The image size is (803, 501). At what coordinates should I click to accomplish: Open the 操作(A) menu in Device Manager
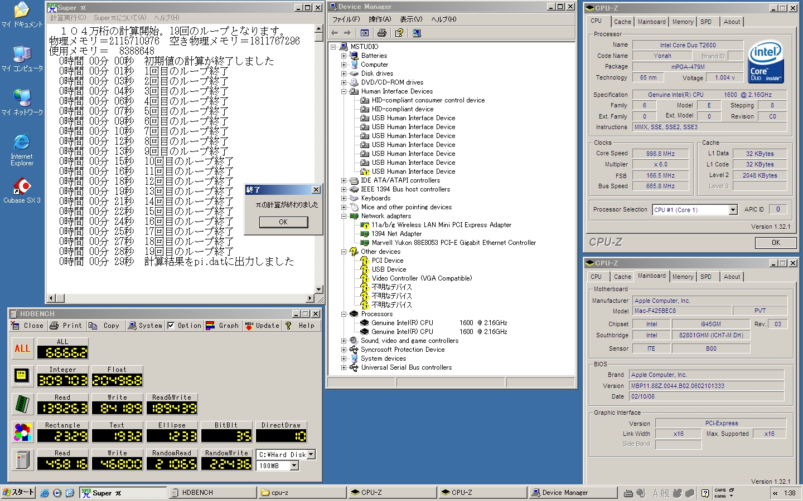(380, 19)
